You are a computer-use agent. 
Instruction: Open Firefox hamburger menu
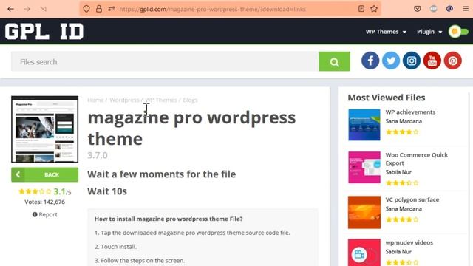466,9
